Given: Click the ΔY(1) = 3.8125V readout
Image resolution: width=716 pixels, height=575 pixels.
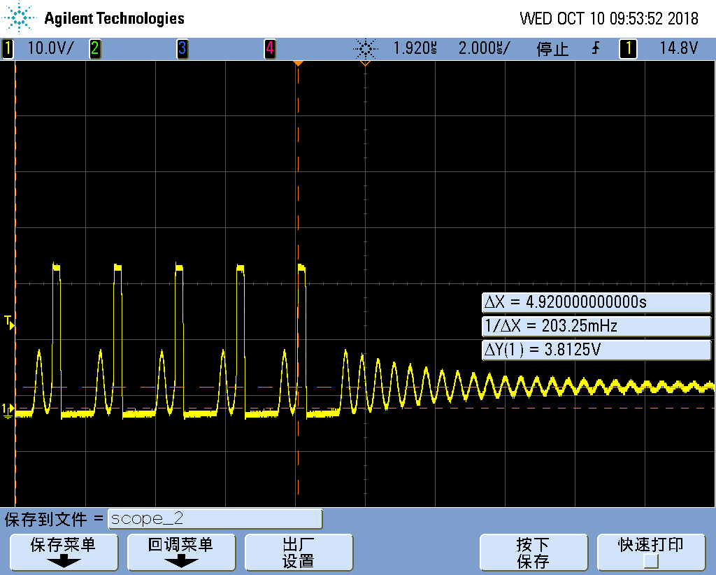Looking at the screenshot, I should click(596, 350).
